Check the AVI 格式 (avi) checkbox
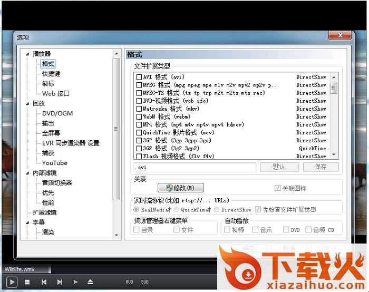The image size is (369, 292). pyautogui.click(x=139, y=77)
